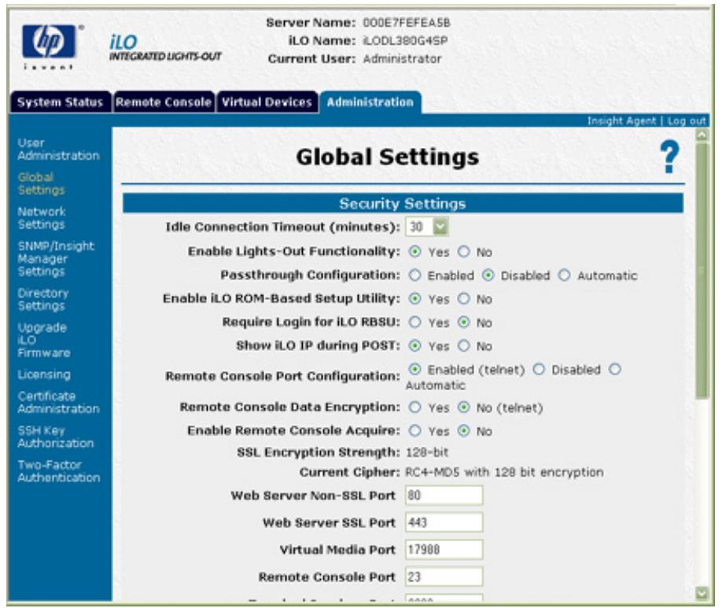Viewport: 722px width, 608px height.
Task: Set Enable iLO ROM-Based Setup Utility to No
Action: pyautogui.click(x=464, y=298)
